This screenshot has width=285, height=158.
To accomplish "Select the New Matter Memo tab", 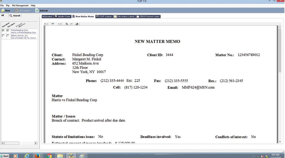I will 83,17.
